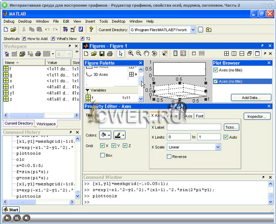Click Workspace print icon
This screenshot has width=276, height=224.
click(38, 54)
